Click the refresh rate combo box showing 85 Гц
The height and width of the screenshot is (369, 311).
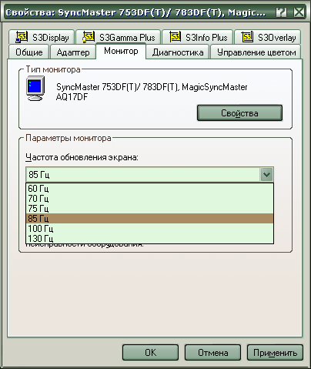(x=149, y=175)
